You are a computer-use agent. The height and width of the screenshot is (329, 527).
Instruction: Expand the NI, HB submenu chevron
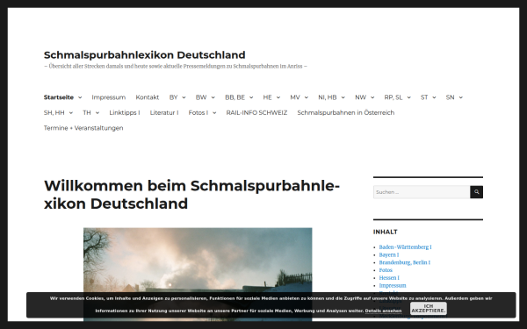[x=343, y=97]
